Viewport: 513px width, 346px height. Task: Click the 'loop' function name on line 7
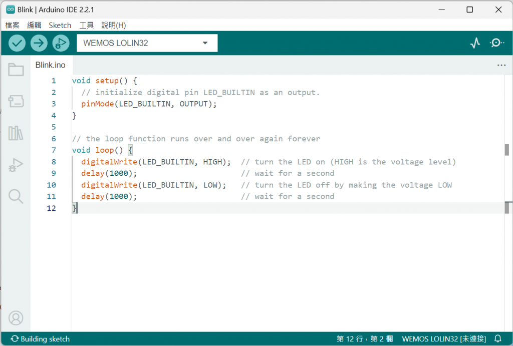pyautogui.click(x=104, y=150)
